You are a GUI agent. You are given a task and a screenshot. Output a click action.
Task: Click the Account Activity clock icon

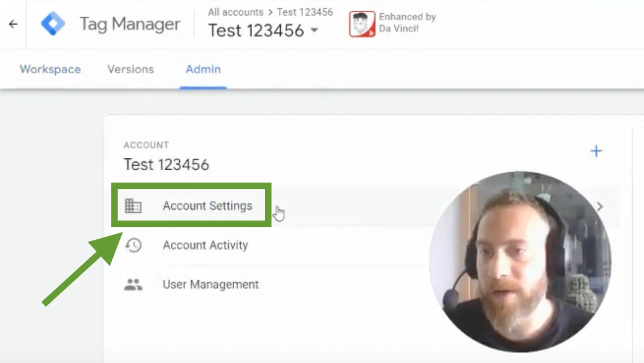pyautogui.click(x=133, y=245)
